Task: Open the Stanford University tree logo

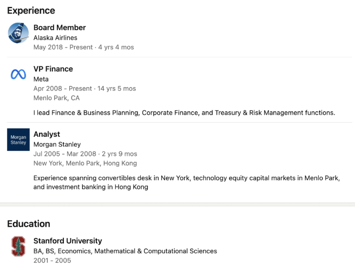Action: pyautogui.click(x=18, y=246)
